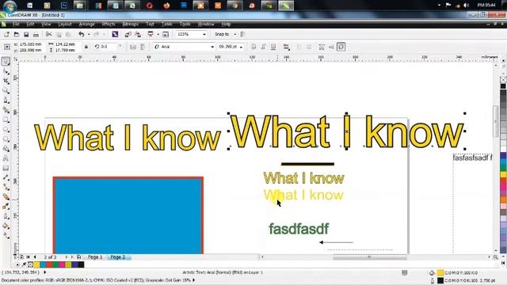
Task: Open the File menu
Action: pos(16,25)
